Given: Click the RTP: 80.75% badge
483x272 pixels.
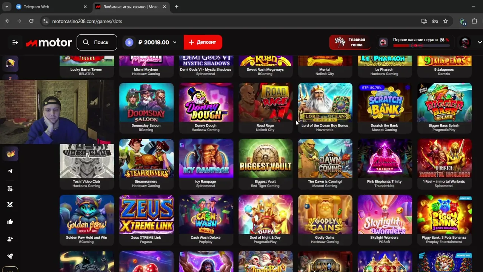Looking at the screenshot, I should pyautogui.click(x=372, y=88).
